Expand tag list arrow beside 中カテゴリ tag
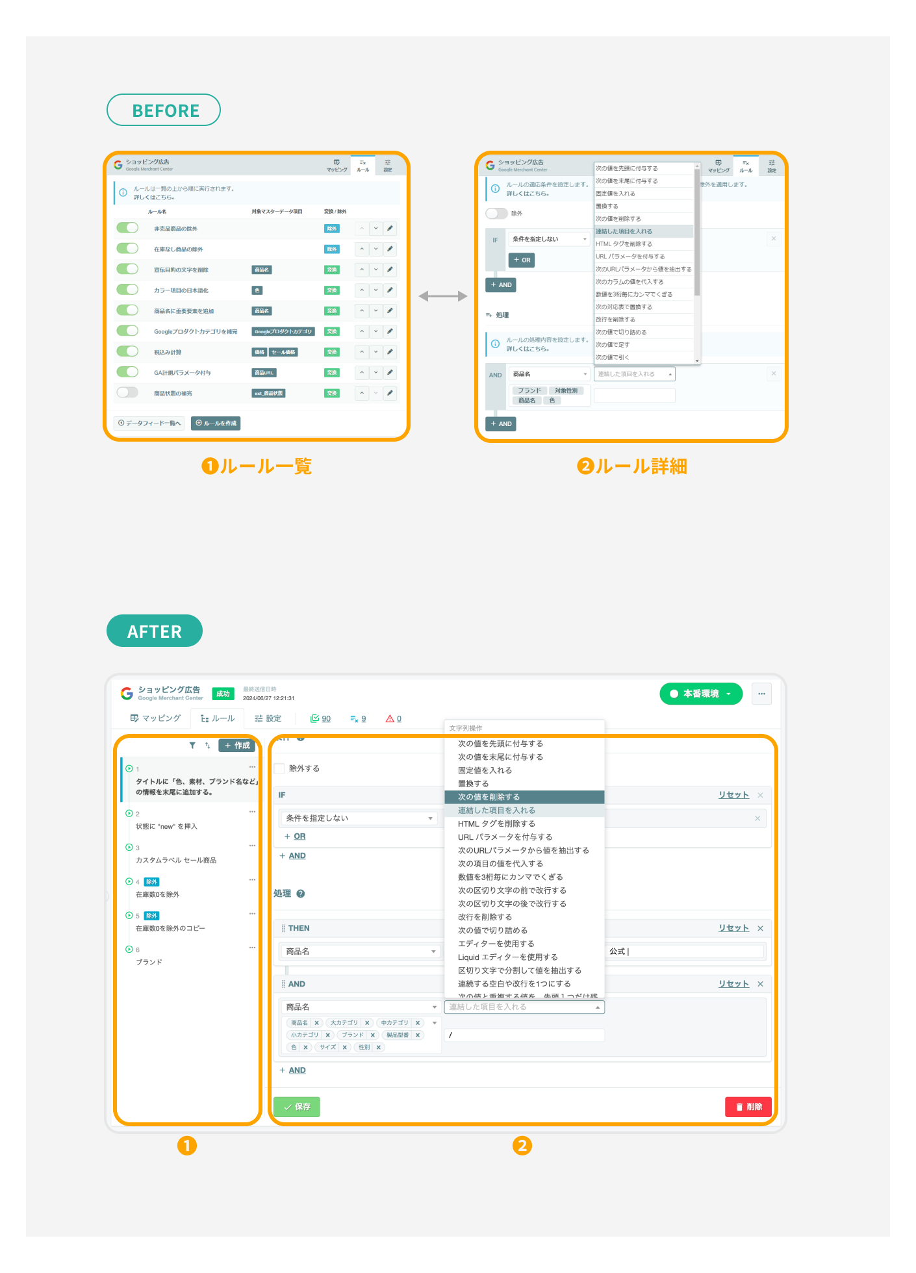This screenshot has height=1273, width=916. (435, 1023)
